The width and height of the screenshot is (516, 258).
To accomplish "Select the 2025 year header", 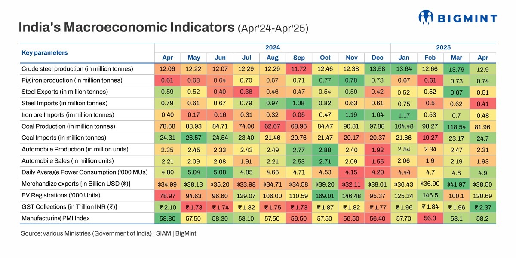I will pyautogui.click(x=443, y=48).
